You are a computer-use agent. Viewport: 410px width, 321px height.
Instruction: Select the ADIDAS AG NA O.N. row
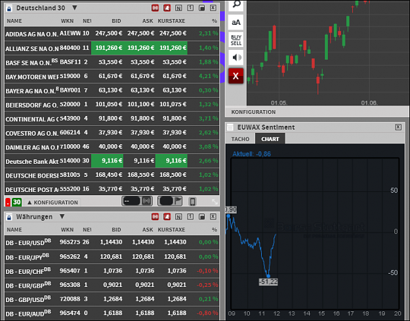pos(112,33)
